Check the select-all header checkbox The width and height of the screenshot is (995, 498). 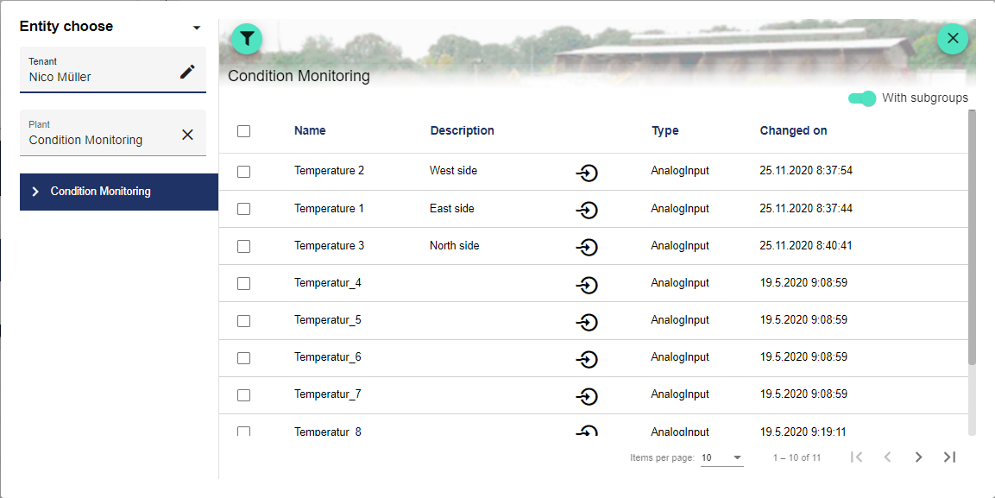[x=244, y=131]
